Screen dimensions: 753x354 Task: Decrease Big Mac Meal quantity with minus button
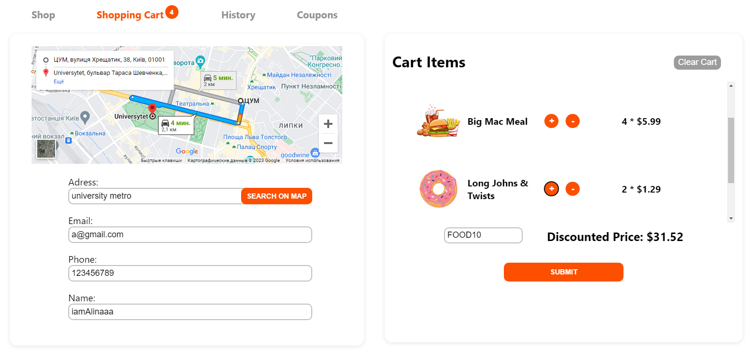[573, 121]
